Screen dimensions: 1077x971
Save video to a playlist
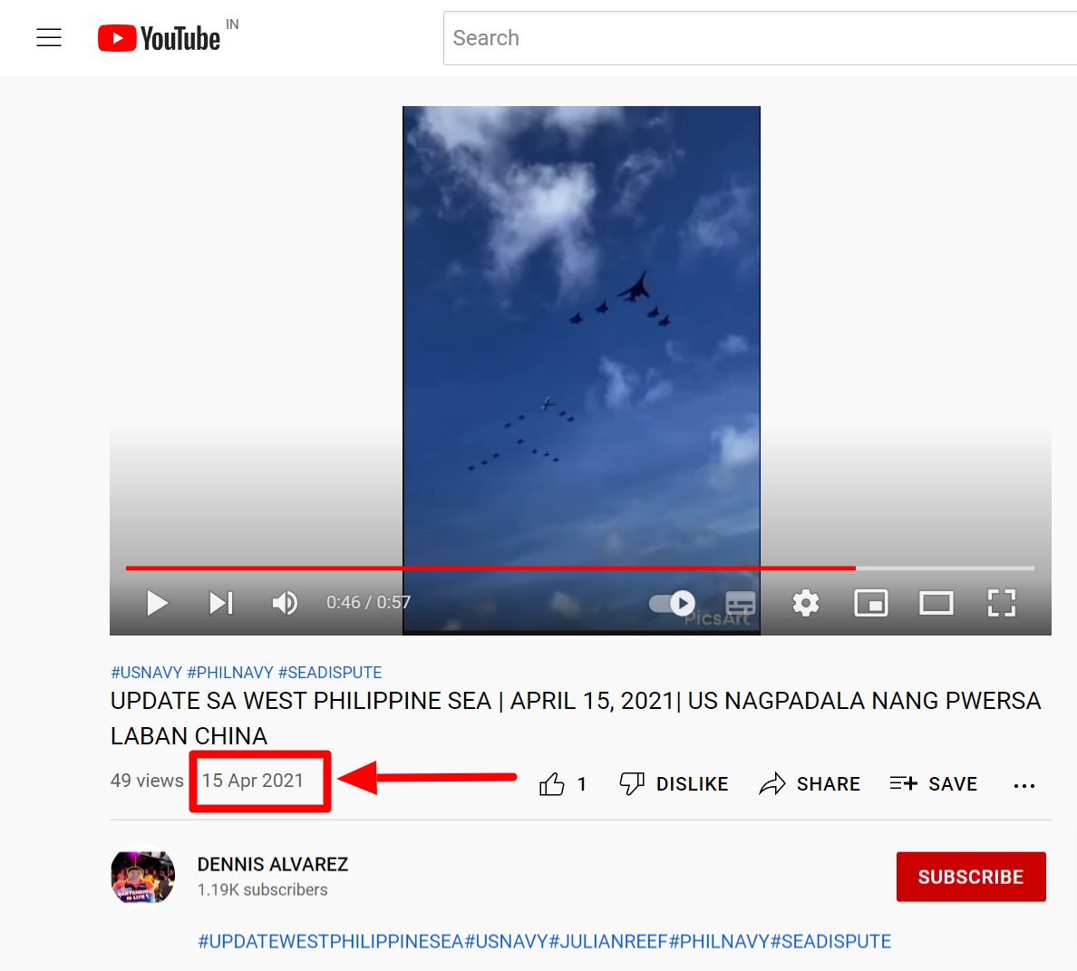[933, 783]
